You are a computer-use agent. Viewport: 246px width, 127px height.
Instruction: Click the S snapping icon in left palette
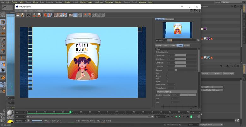[x=3, y=70]
